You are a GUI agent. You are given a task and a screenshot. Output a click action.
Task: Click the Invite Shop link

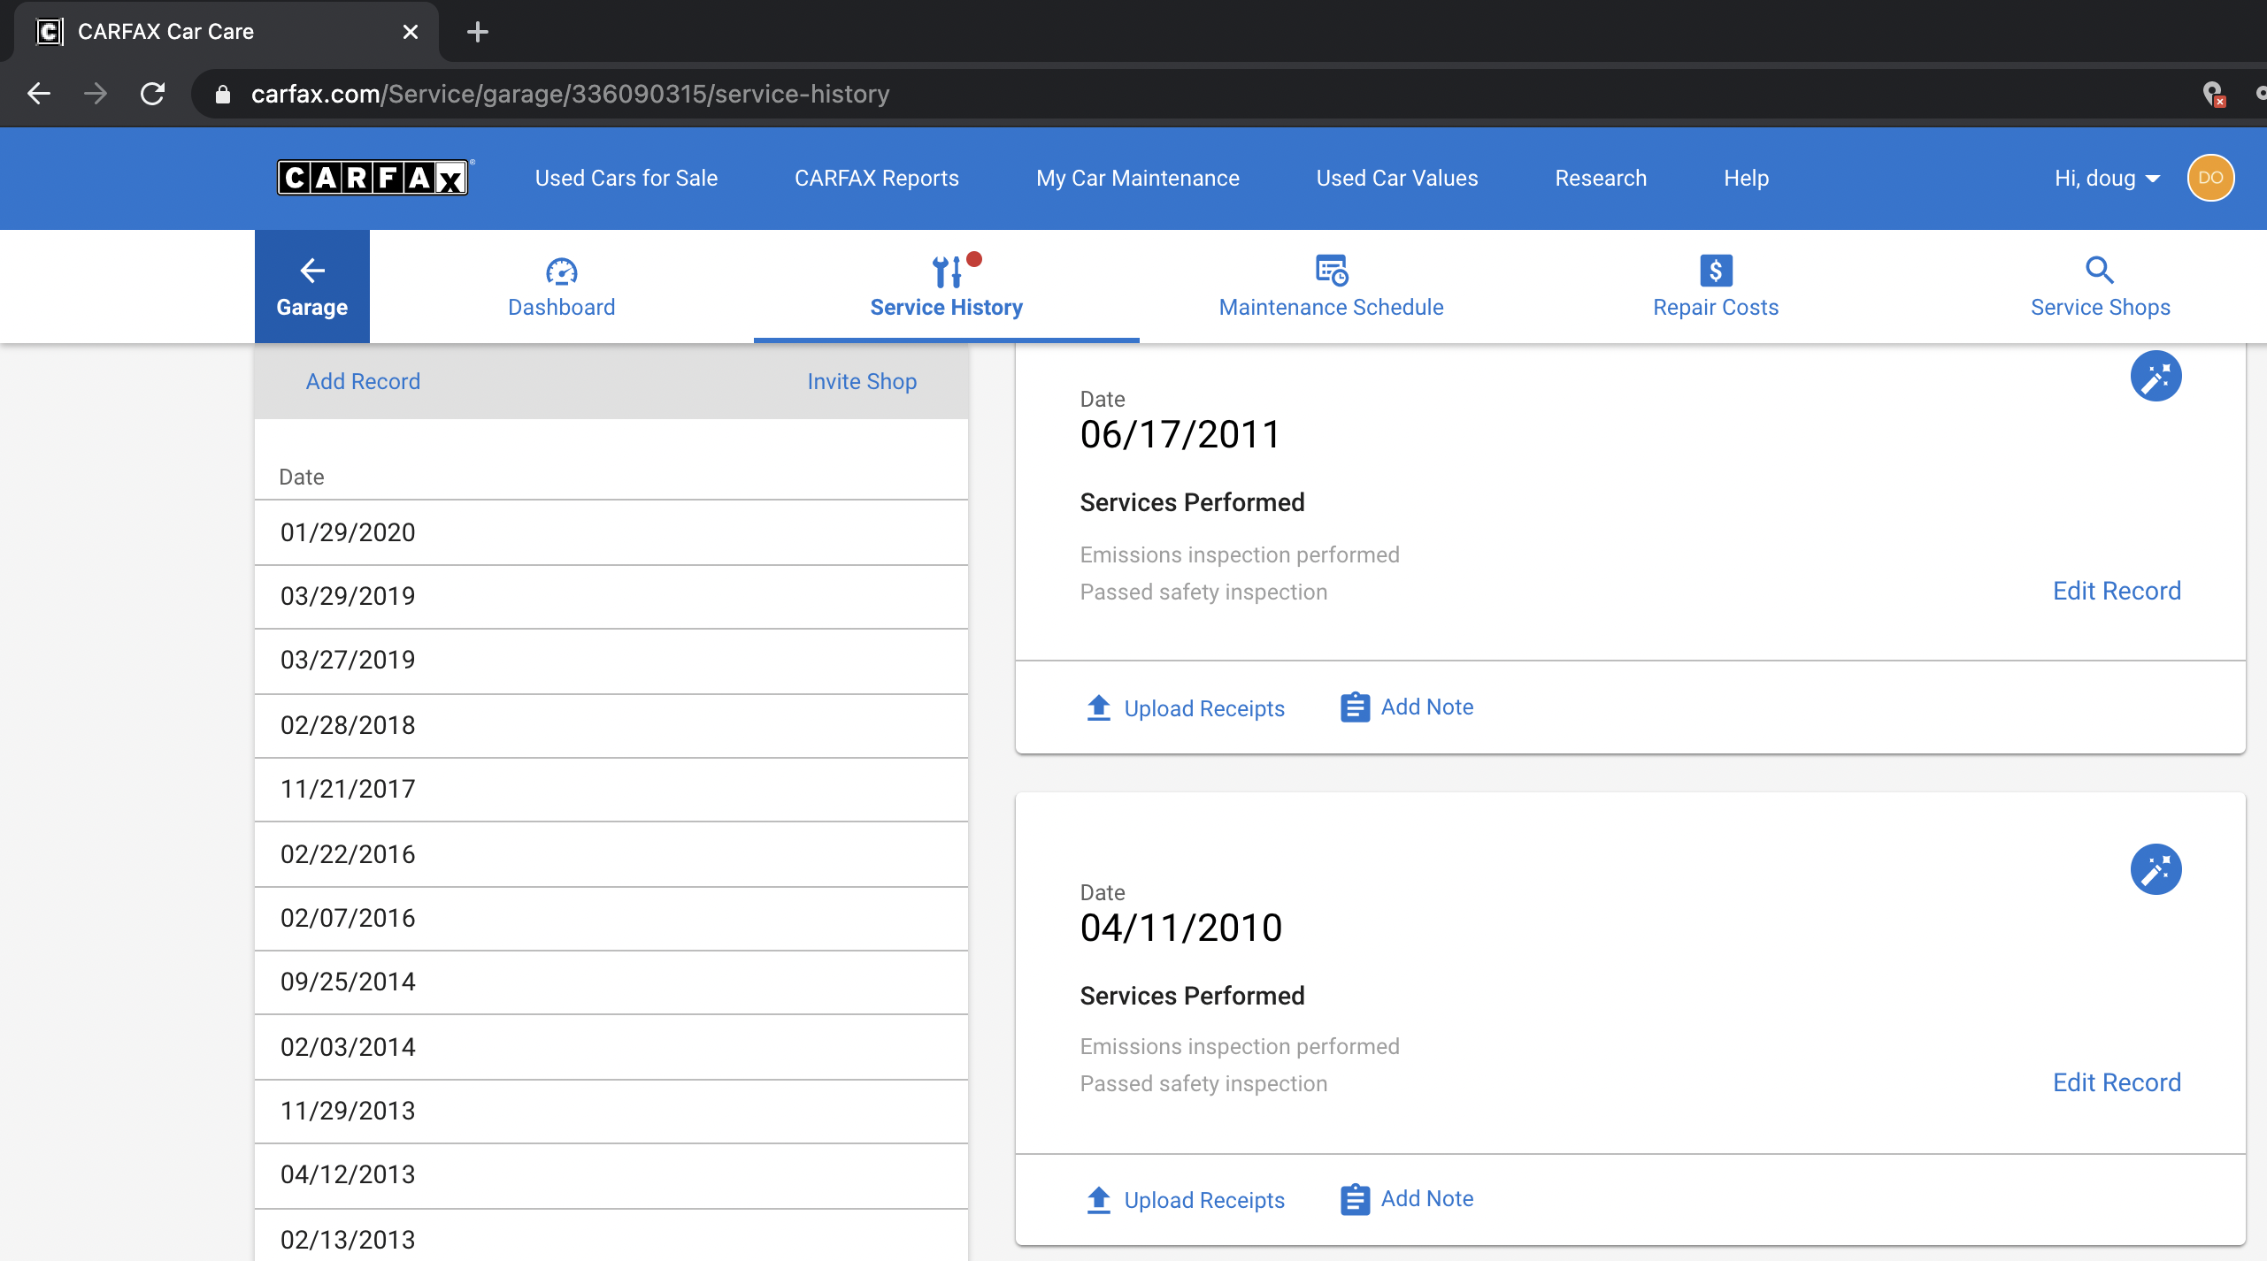click(x=862, y=381)
